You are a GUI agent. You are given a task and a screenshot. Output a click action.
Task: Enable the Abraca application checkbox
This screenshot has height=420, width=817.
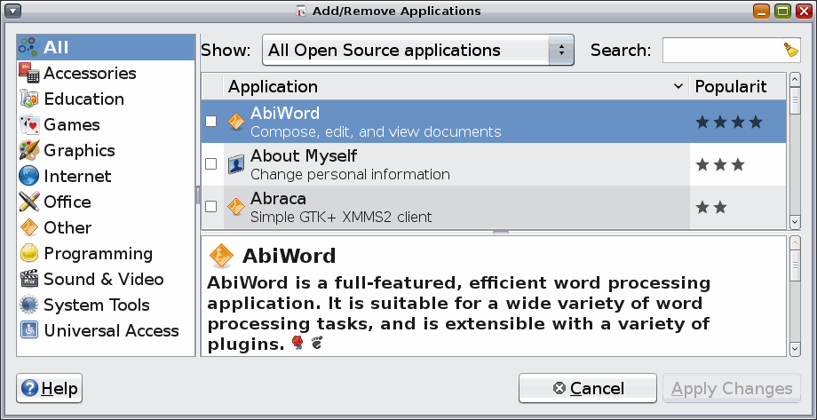(211, 207)
